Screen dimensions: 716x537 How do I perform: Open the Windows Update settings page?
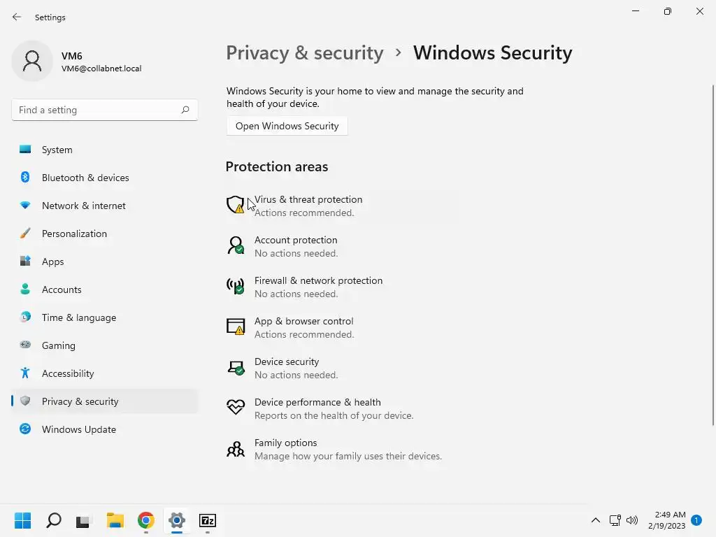coord(78,429)
